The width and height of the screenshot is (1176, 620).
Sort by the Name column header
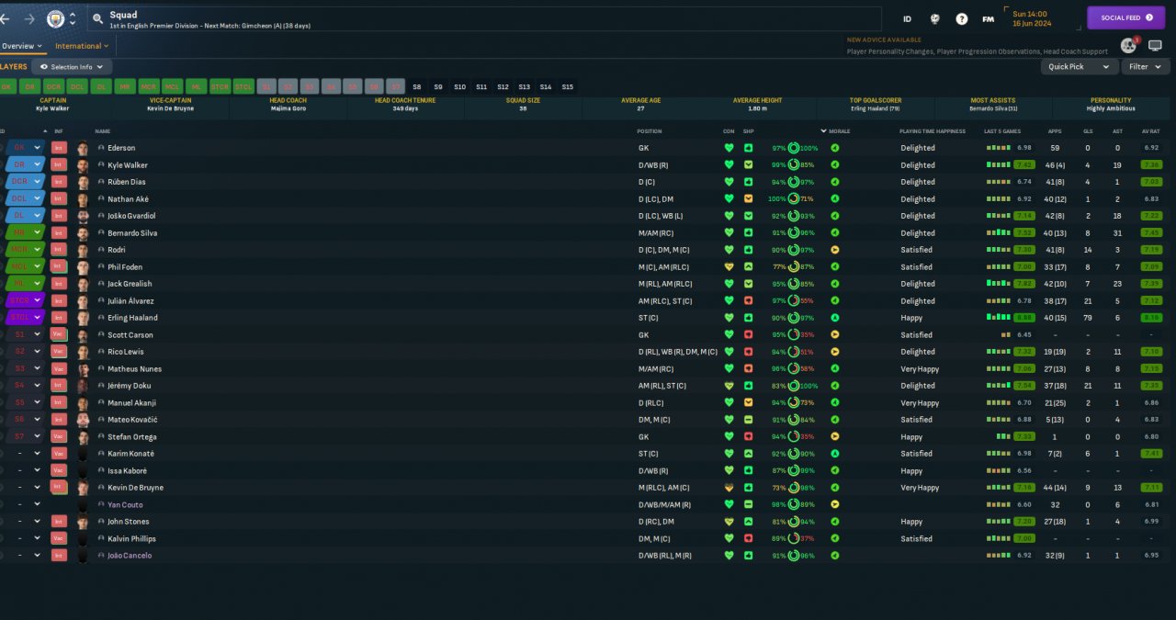click(x=103, y=131)
